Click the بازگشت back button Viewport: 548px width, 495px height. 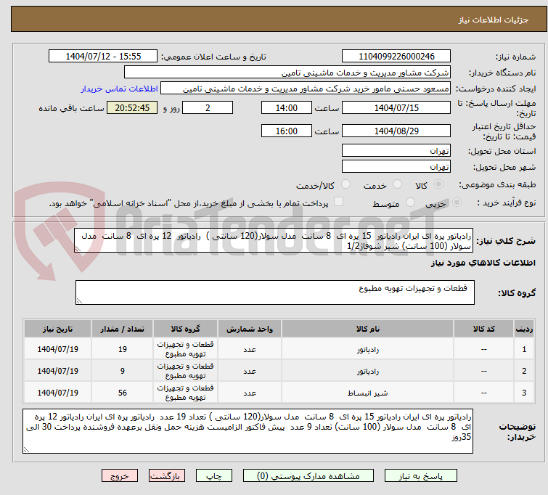168,477
